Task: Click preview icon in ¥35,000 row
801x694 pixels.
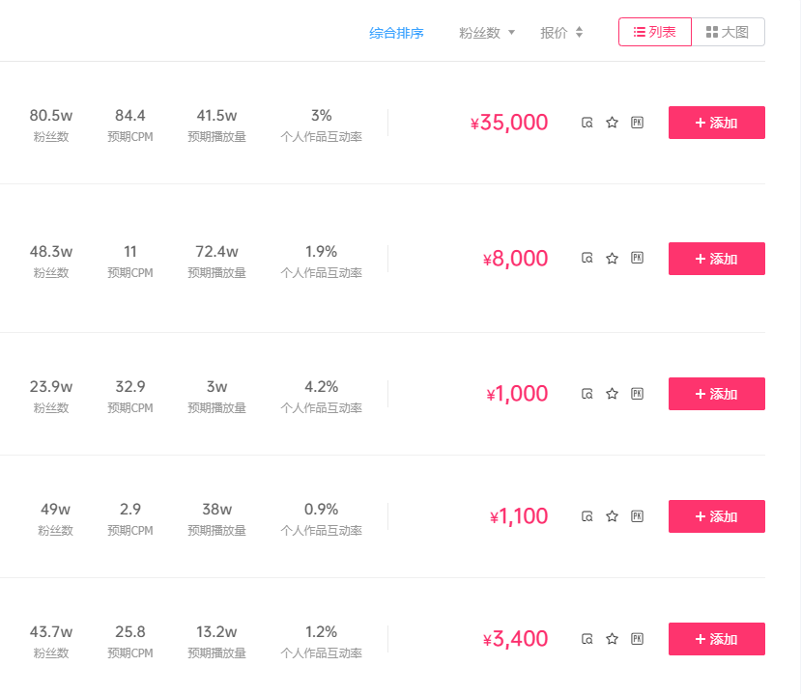Action: [586, 123]
